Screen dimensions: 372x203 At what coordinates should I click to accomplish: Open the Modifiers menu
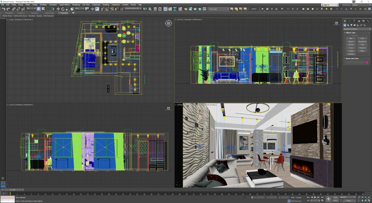(43, 5)
